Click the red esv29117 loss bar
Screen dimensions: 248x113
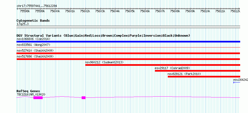click(x=198, y=71)
